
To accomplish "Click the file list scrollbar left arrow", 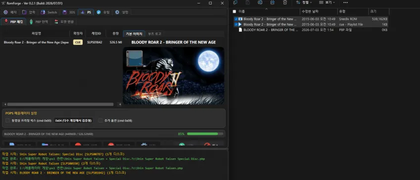I will coord(5,105).
